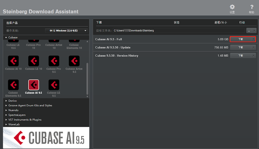Select the Cubase LE 9.5 product icon
Viewport: 259px width, 149px height.
(x=54, y=85)
